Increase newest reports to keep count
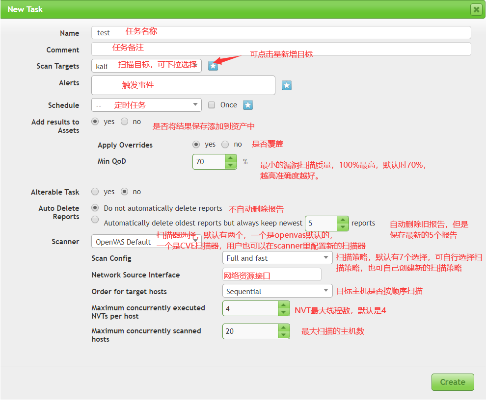 pos(343,220)
